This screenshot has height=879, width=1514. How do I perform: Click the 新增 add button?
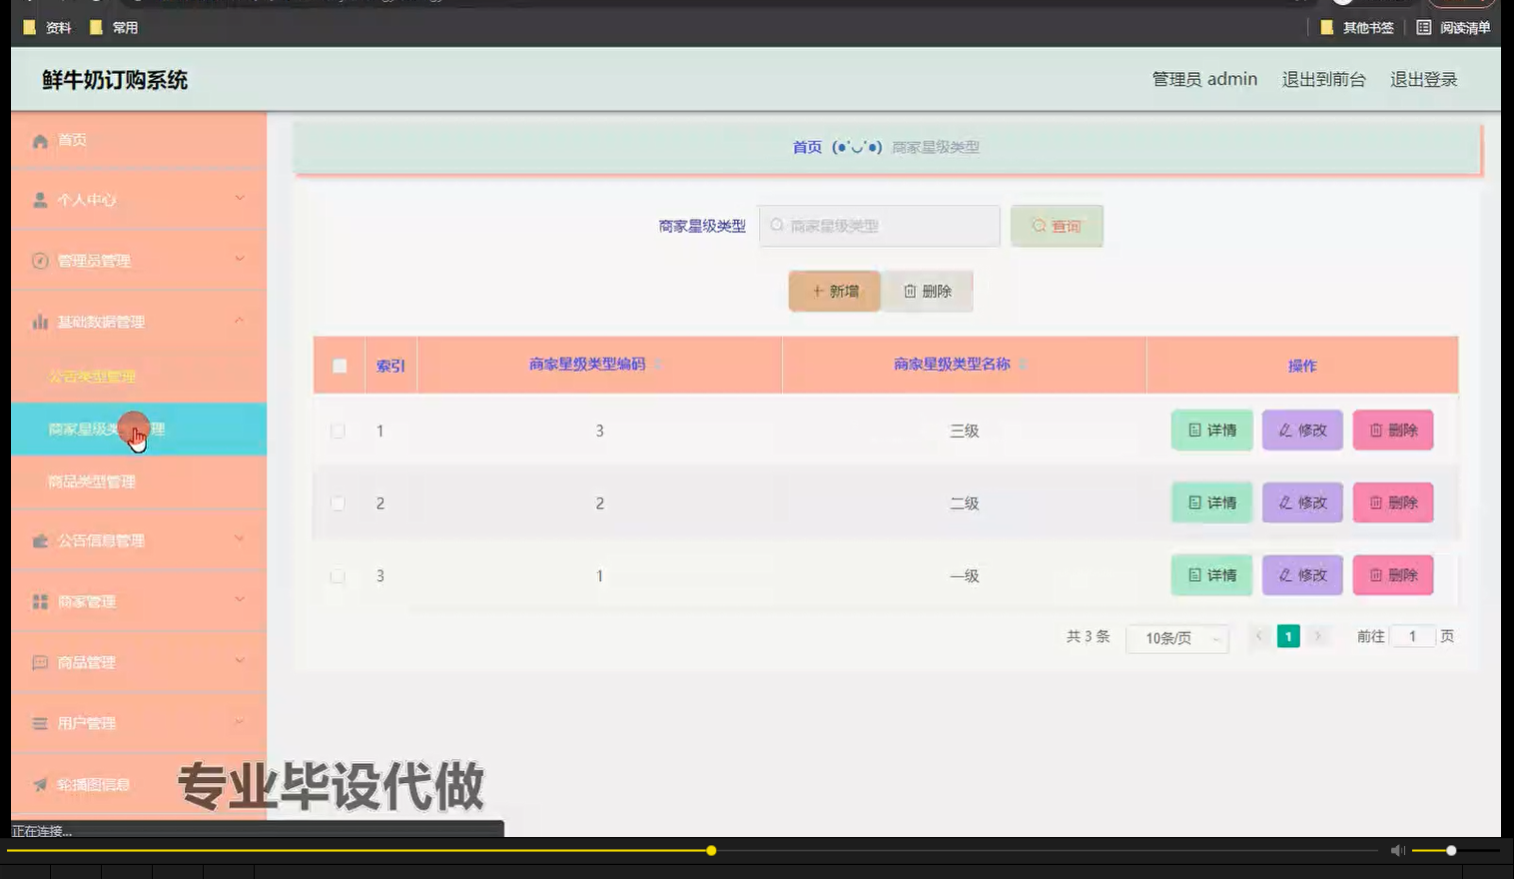[x=834, y=291]
